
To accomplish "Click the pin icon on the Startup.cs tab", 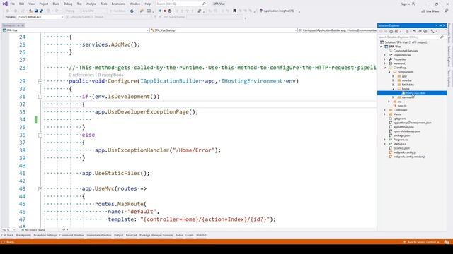I will 18,25.
